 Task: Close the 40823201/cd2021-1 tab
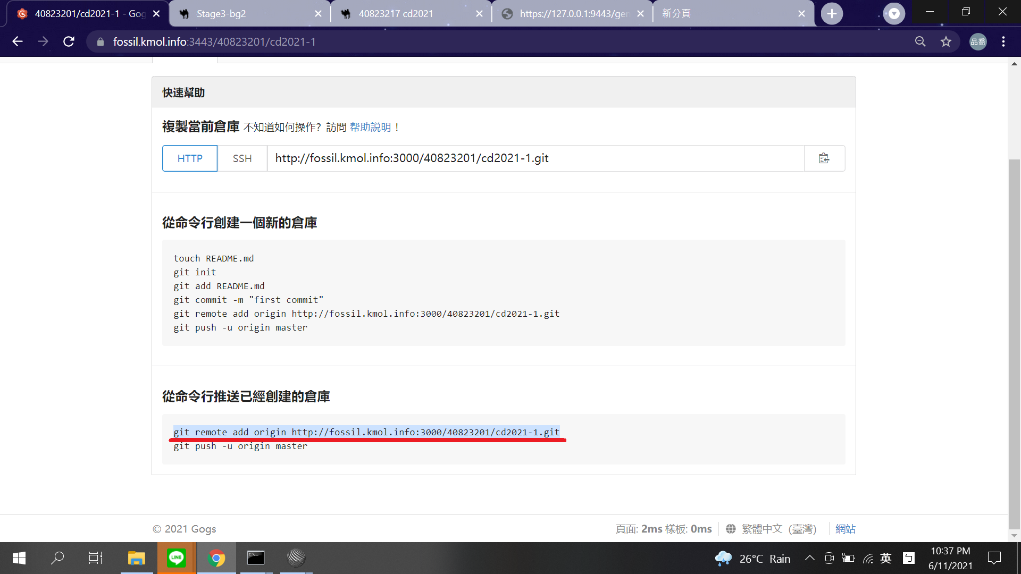coord(156,14)
